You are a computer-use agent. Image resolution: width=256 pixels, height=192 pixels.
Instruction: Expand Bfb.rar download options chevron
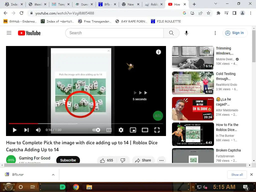tap(53, 175)
